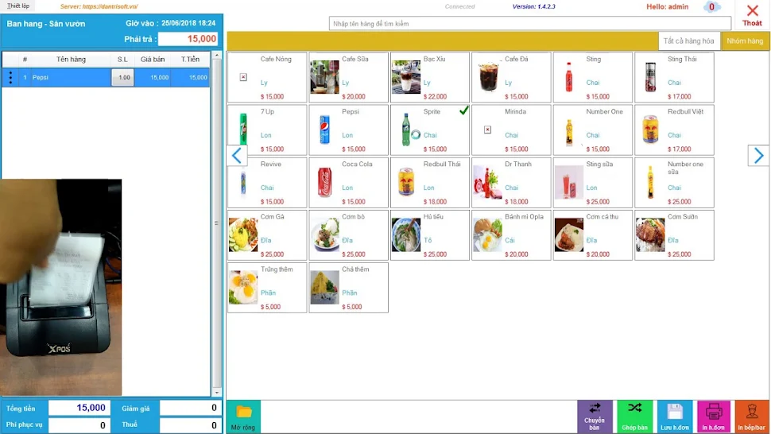771x434 pixels.
Task: Go to next product page arrow
Action: click(758, 156)
